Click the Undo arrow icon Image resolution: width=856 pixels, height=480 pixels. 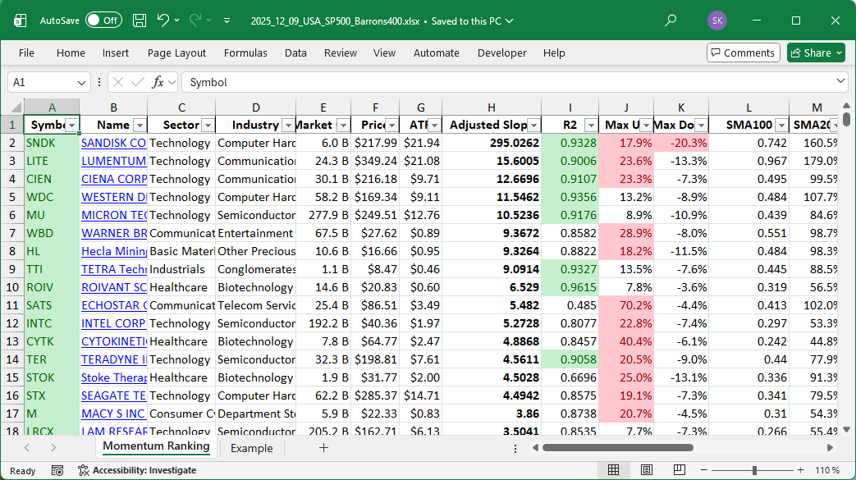point(163,21)
